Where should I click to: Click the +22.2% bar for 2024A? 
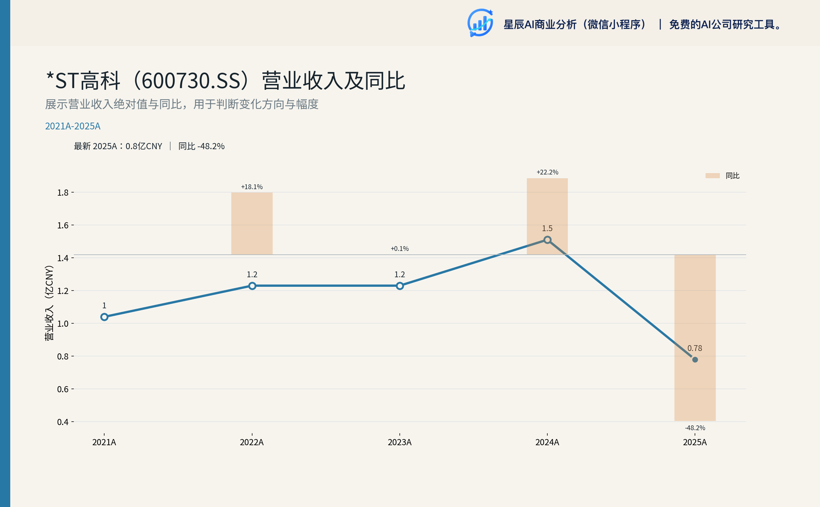pyautogui.click(x=547, y=216)
